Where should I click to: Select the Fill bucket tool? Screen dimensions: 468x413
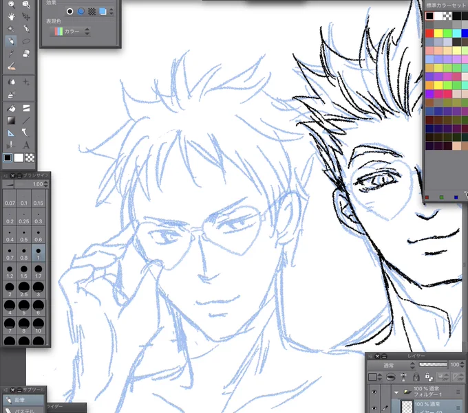[x=11, y=108]
